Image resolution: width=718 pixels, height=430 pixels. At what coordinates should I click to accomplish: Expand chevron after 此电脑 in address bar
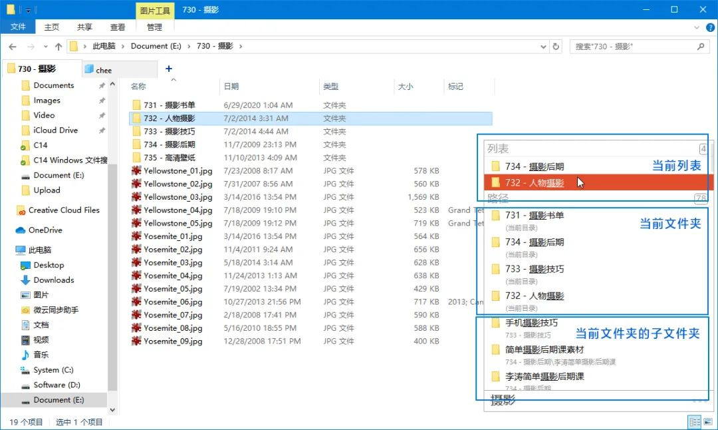point(123,47)
